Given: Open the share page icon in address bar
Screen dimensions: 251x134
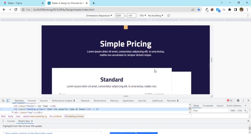Looking at the screenshot, I should pyautogui.click(x=193, y=10).
